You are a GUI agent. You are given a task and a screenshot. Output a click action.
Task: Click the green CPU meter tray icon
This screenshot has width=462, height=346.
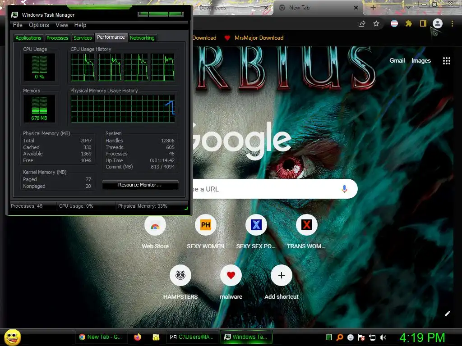click(329, 337)
